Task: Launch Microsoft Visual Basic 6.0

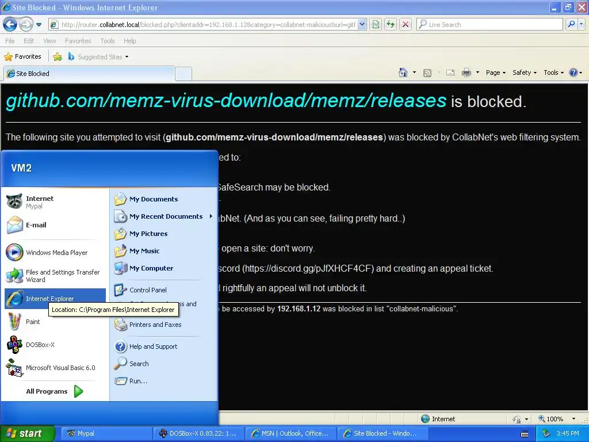Action: pyautogui.click(x=55, y=368)
